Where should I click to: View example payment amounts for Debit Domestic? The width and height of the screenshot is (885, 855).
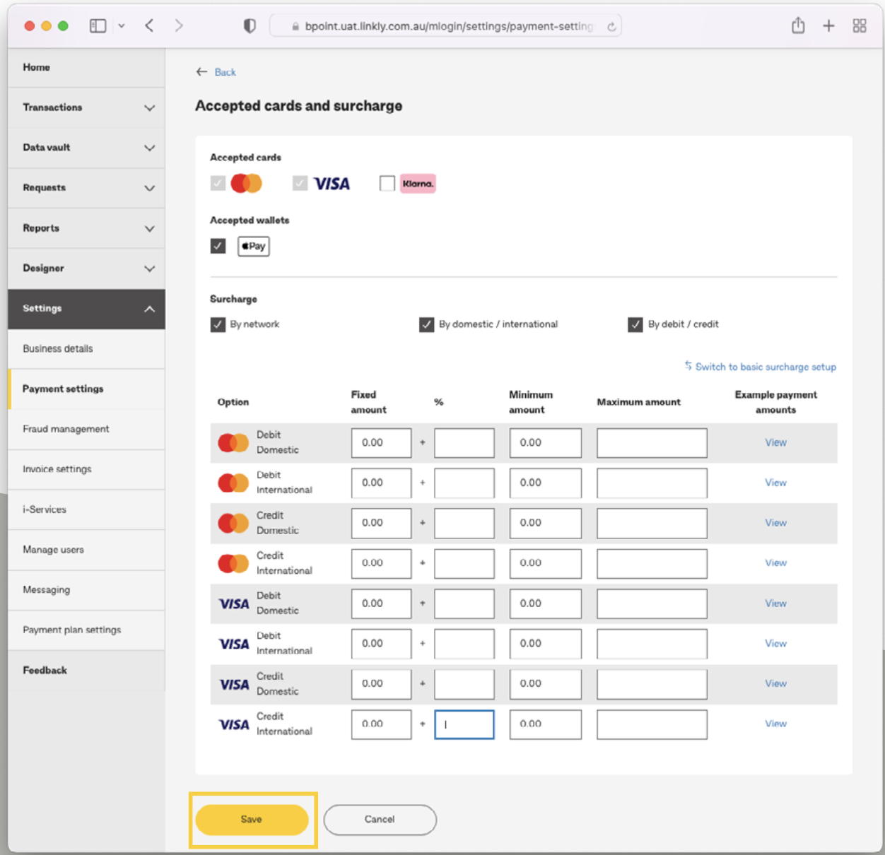775,442
